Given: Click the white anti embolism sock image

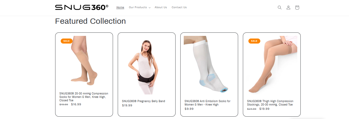Looking at the screenshot, I should click(209, 65).
